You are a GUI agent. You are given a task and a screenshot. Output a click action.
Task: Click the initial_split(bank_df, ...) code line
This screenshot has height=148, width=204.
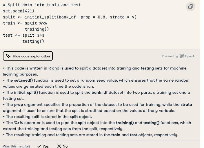click(x=70, y=17)
